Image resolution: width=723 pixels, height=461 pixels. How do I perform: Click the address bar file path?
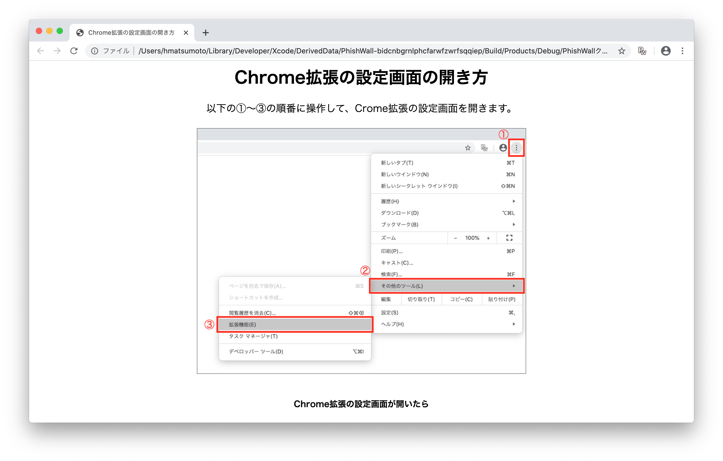point(373,51)
